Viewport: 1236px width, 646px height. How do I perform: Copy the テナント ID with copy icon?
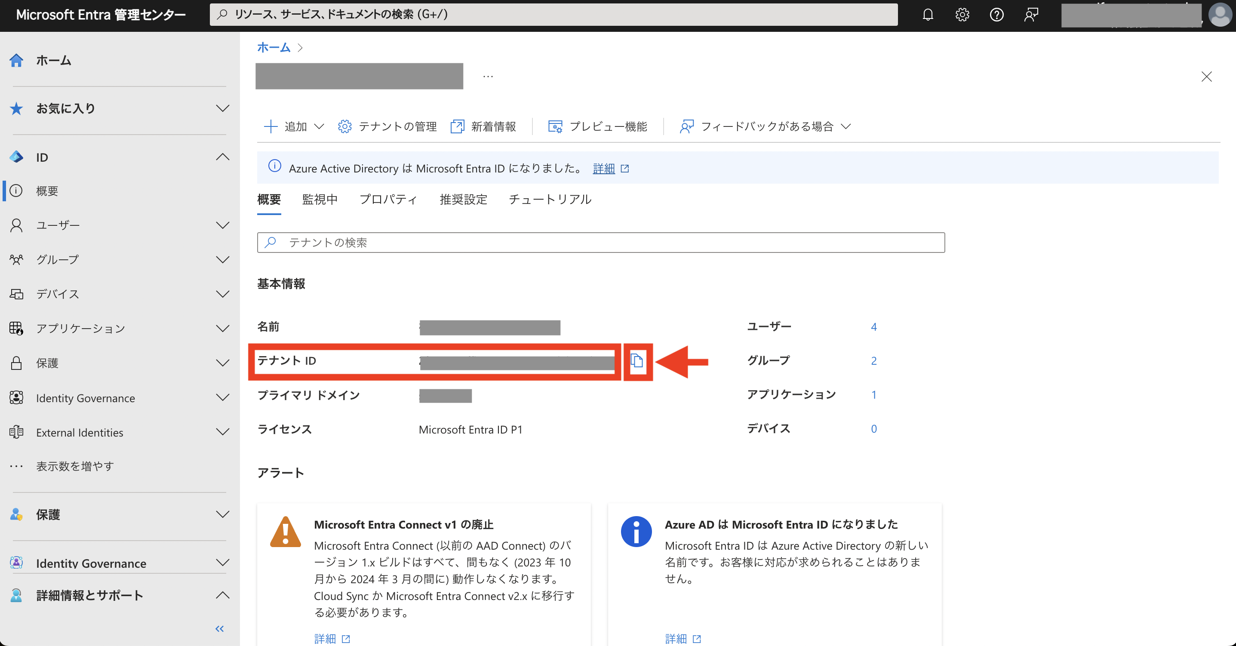(x=637, y=361)
